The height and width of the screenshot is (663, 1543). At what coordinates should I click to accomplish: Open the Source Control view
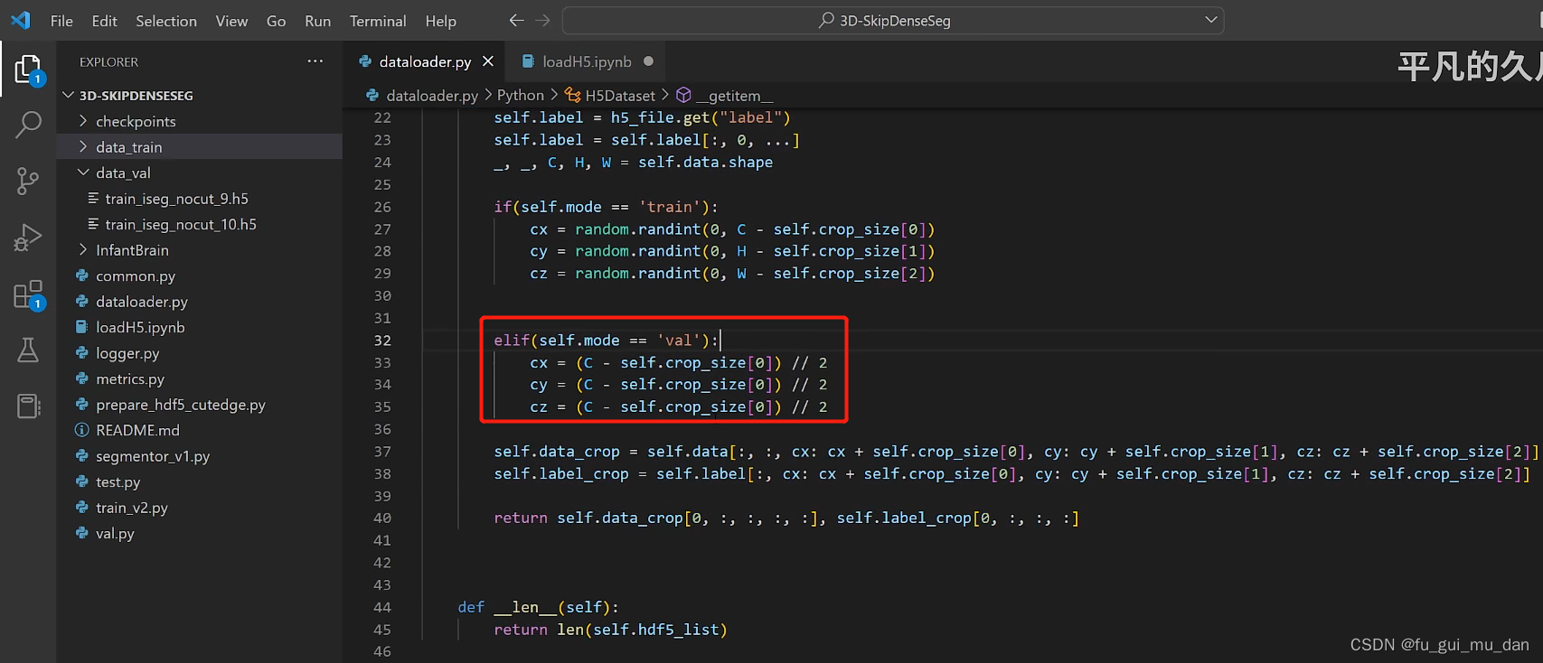(x=28, y=182)
